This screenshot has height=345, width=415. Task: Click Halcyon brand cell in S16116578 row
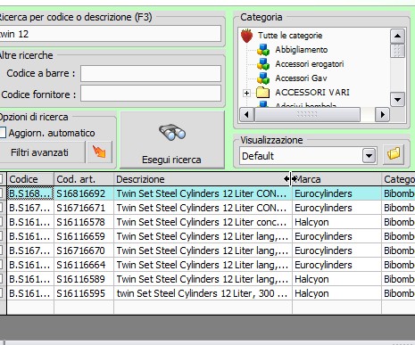[336, 222]
